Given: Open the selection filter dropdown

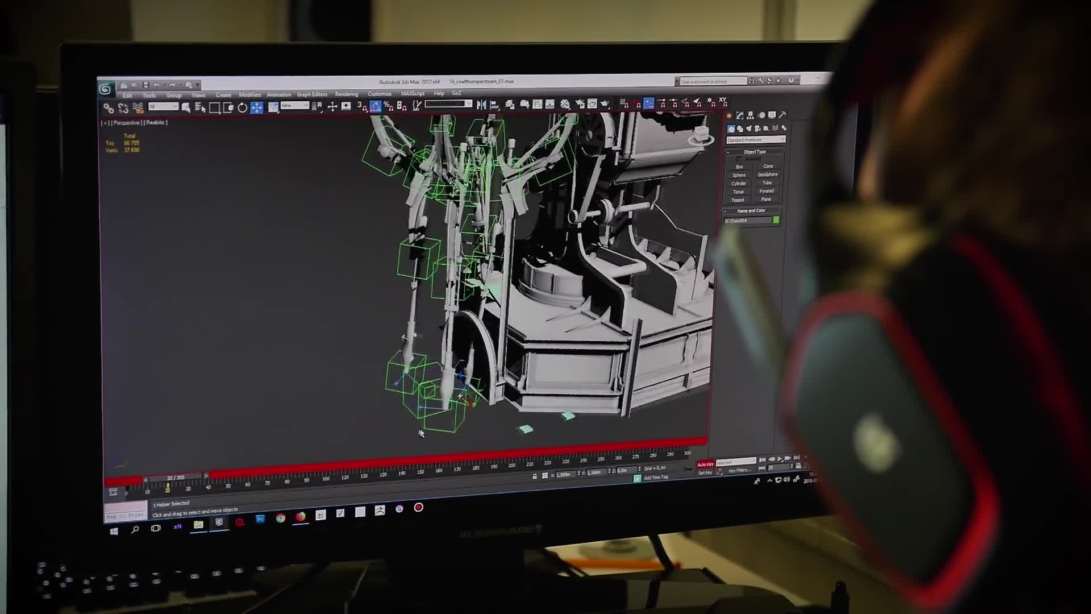Looking at the screenshot, I should 164,107.
